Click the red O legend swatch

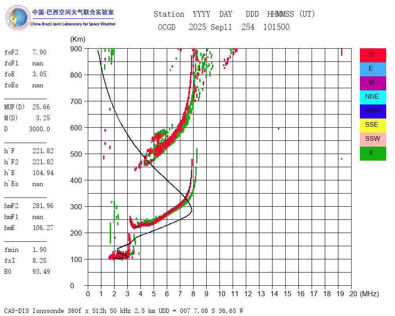click(x=373, y=55)
